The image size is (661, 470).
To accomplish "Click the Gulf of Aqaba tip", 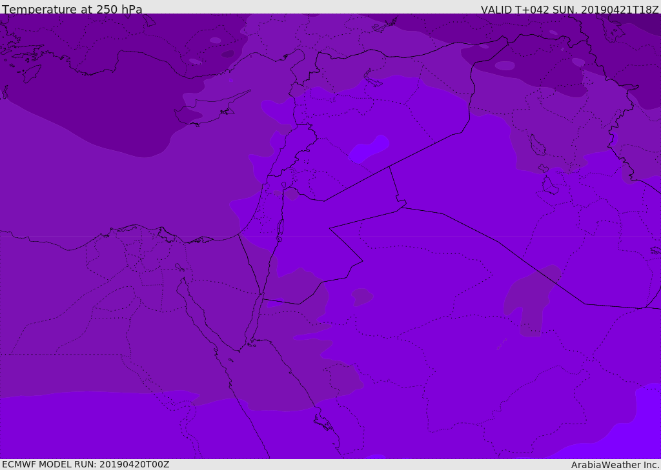I will tap(261, 298).
